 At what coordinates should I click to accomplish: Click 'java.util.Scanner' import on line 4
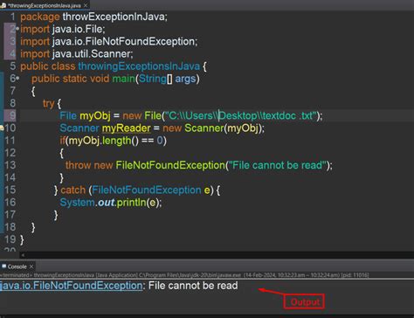click(92, 54)
